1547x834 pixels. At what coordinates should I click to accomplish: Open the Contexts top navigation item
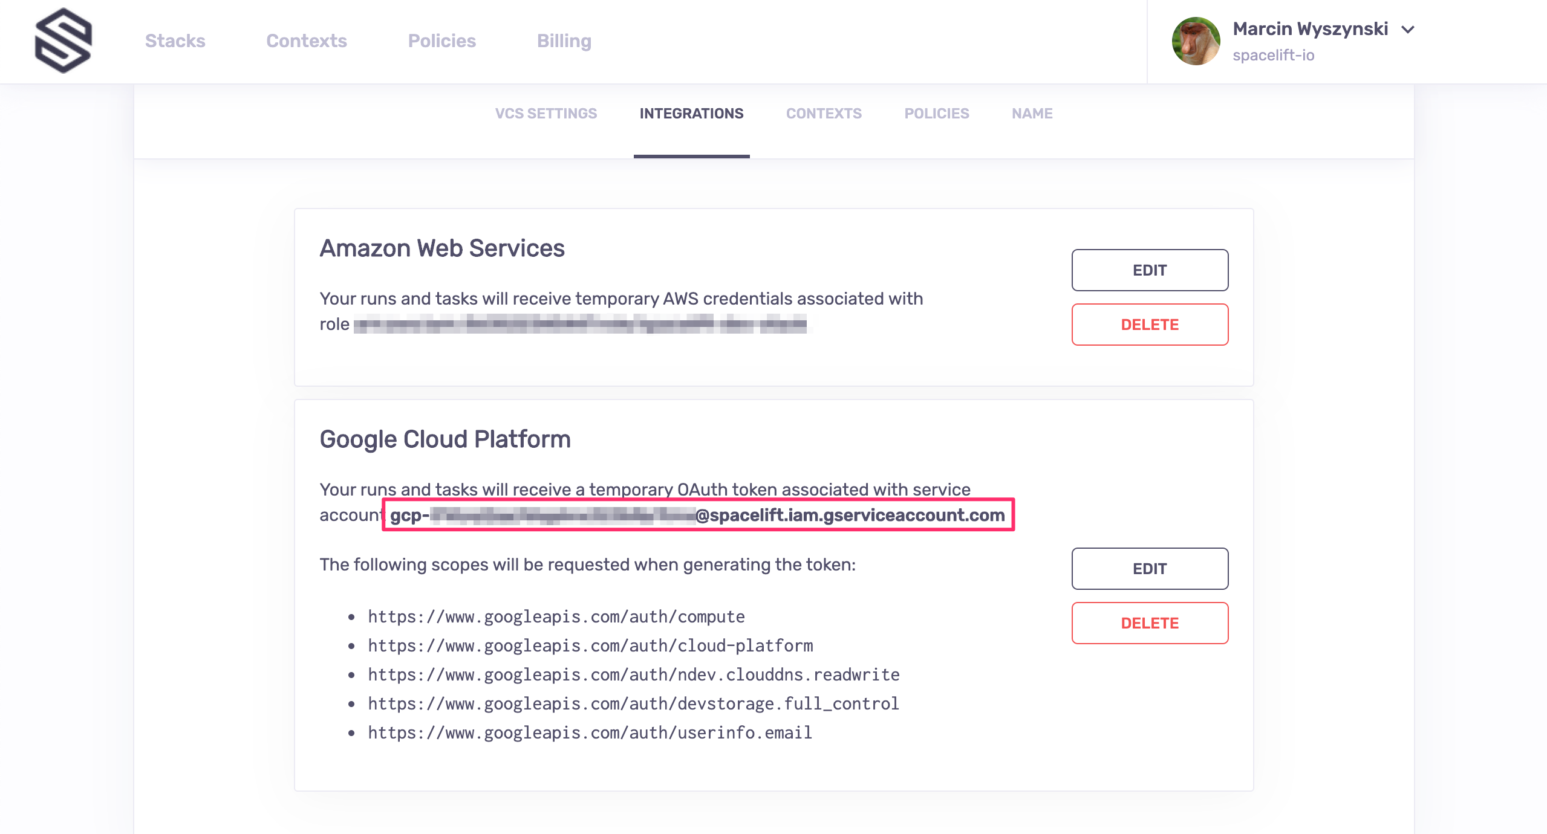[x=307, y=40]
